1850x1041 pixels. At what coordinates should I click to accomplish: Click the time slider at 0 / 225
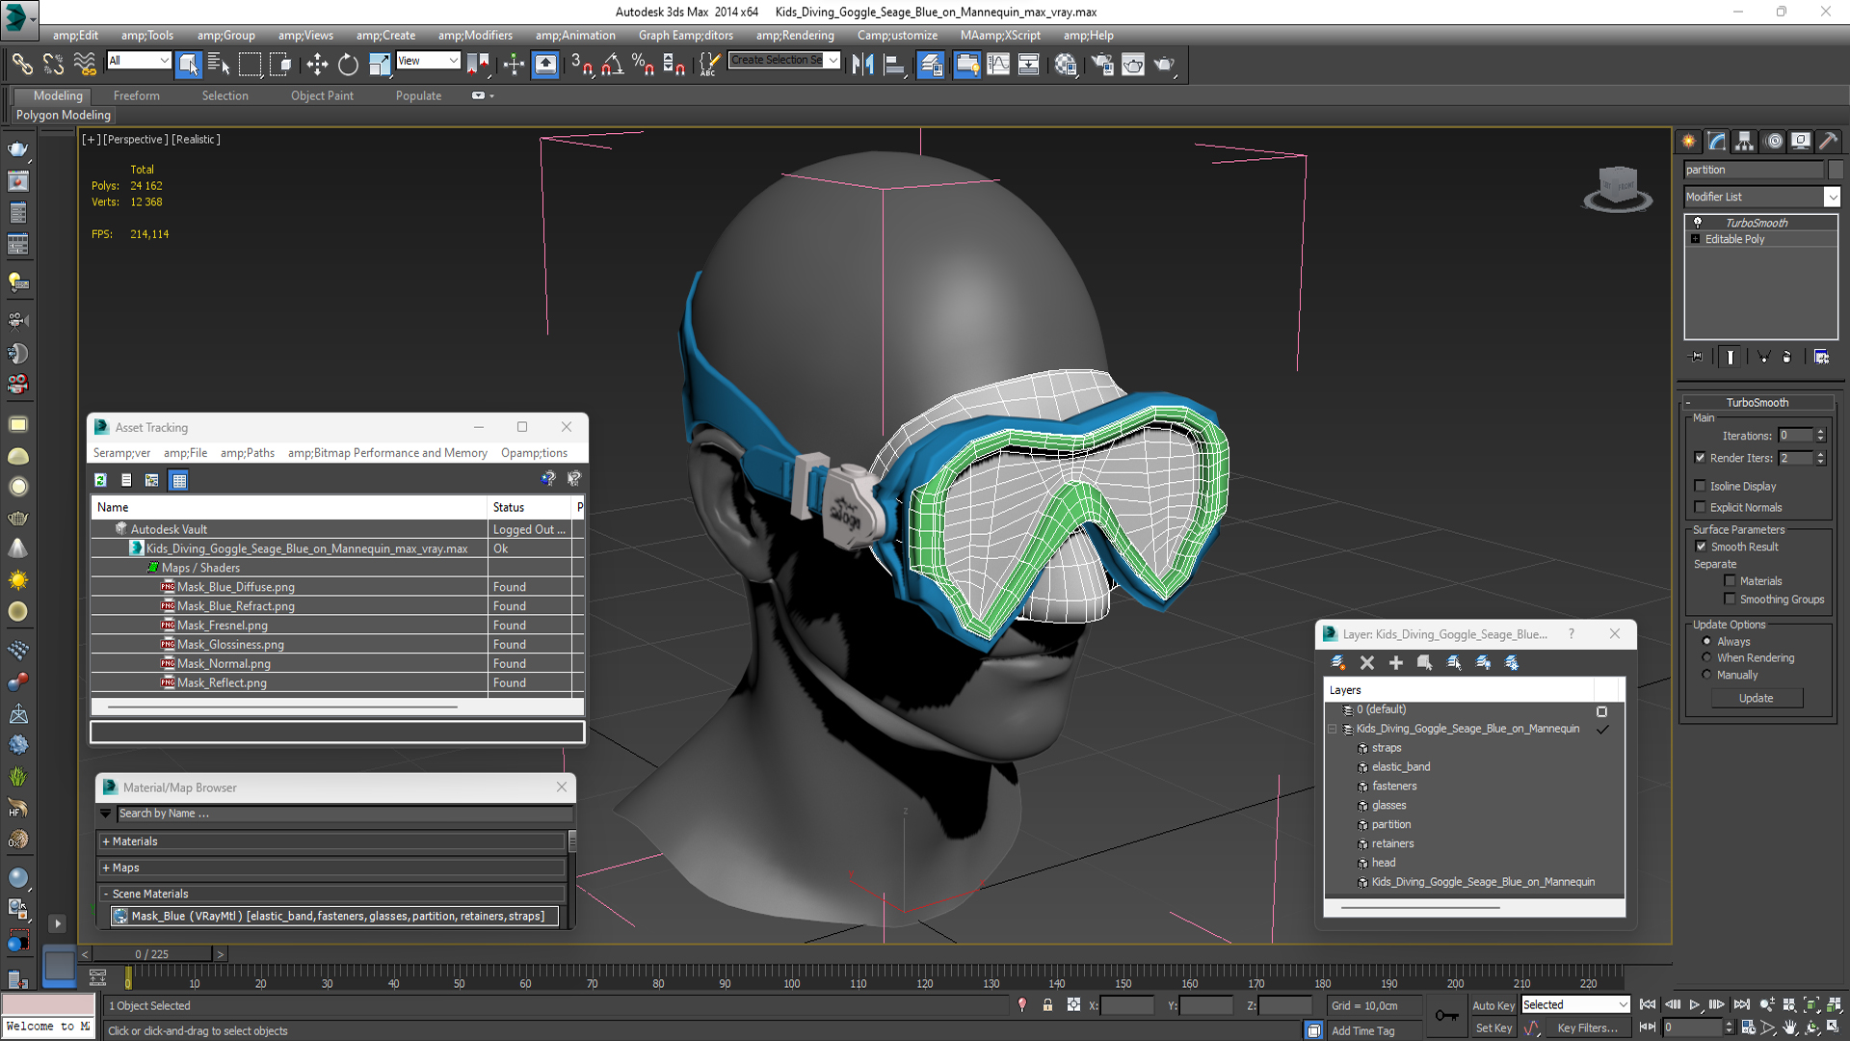(152, 954)
